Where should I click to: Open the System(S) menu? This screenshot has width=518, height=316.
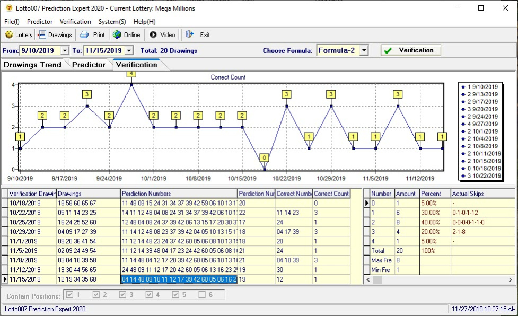tap(112, 21)
